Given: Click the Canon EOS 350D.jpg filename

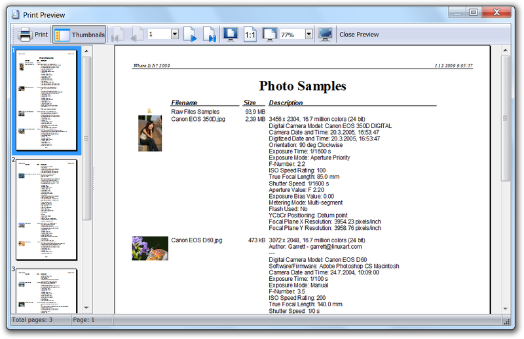Looking at the screenshot, I should pyautogui.click(x=198, y=119).
